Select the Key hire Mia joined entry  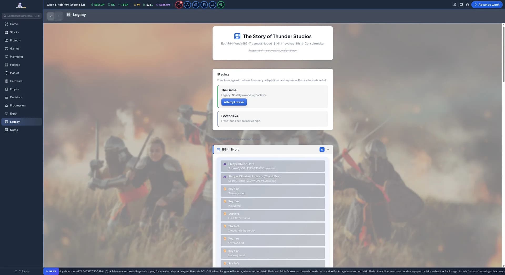click(x=273, y=203)
